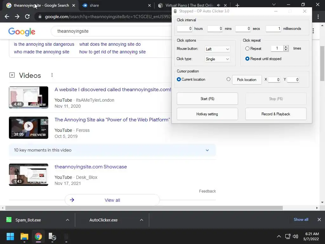325x244 pixels.
Task: Open 'A website I discovered called theannoyingsite.com!' video
Action: pos(113,90)
